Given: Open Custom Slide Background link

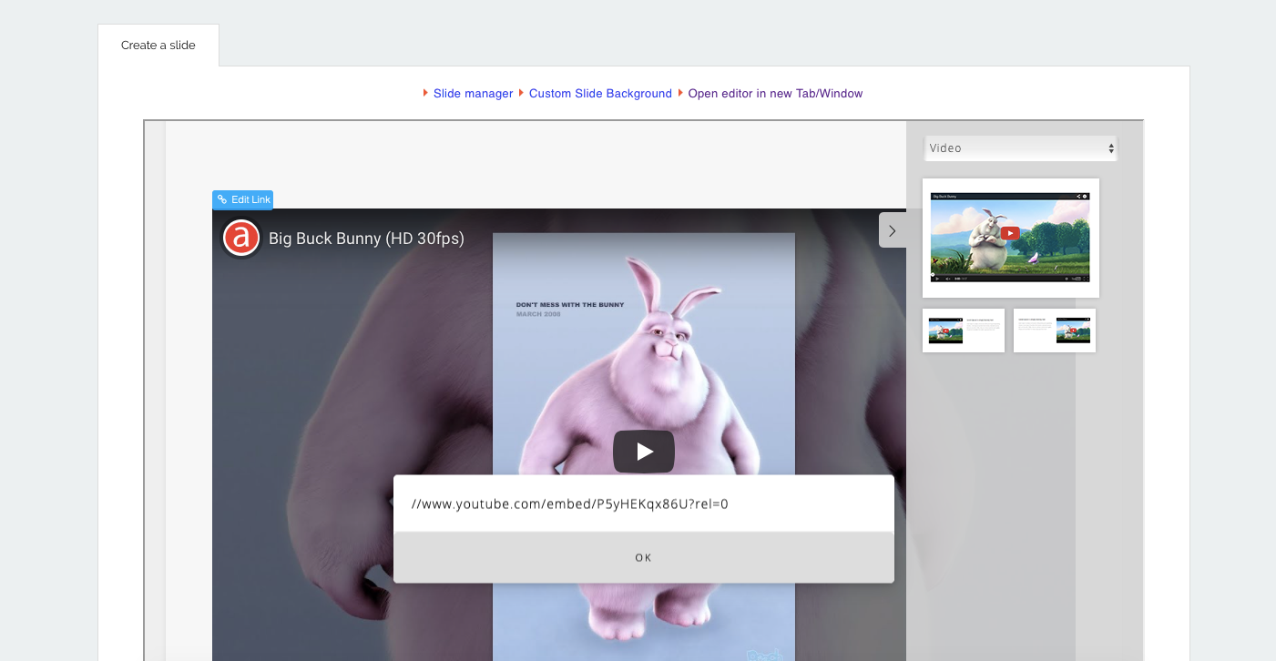Looking at the screenshot, I should tap(600, 94).
